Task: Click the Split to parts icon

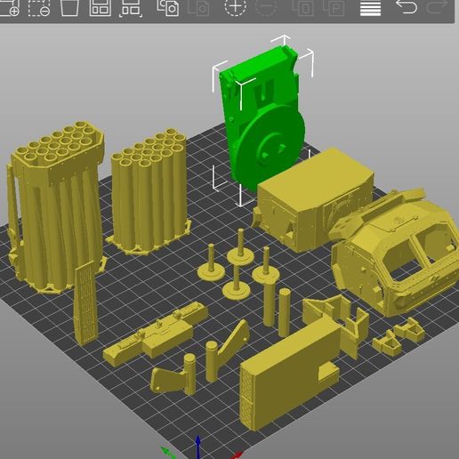Action: pos(334,8)
